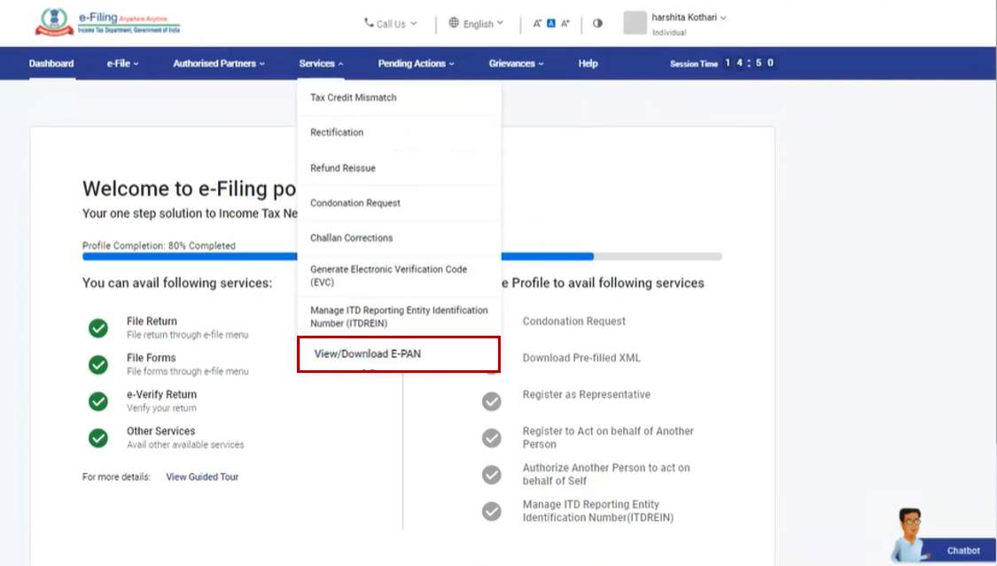Viewport: 997px width, 566px height.
Task: Click the user profile avatar
Action: click(635, 23)
